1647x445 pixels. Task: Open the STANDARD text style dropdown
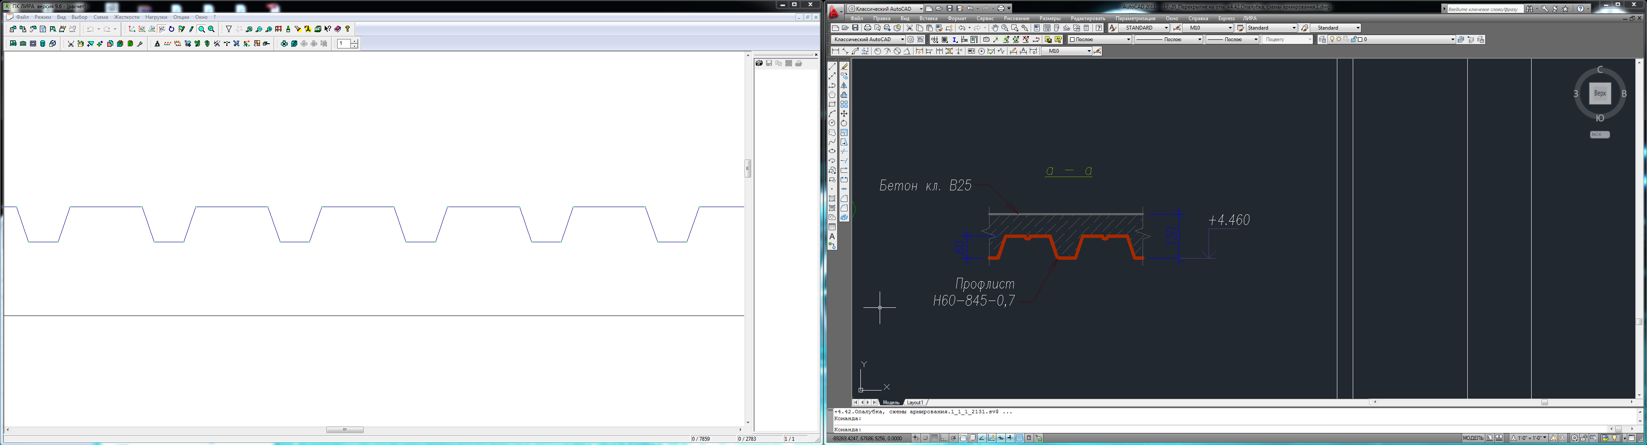tap(1144, 28)
